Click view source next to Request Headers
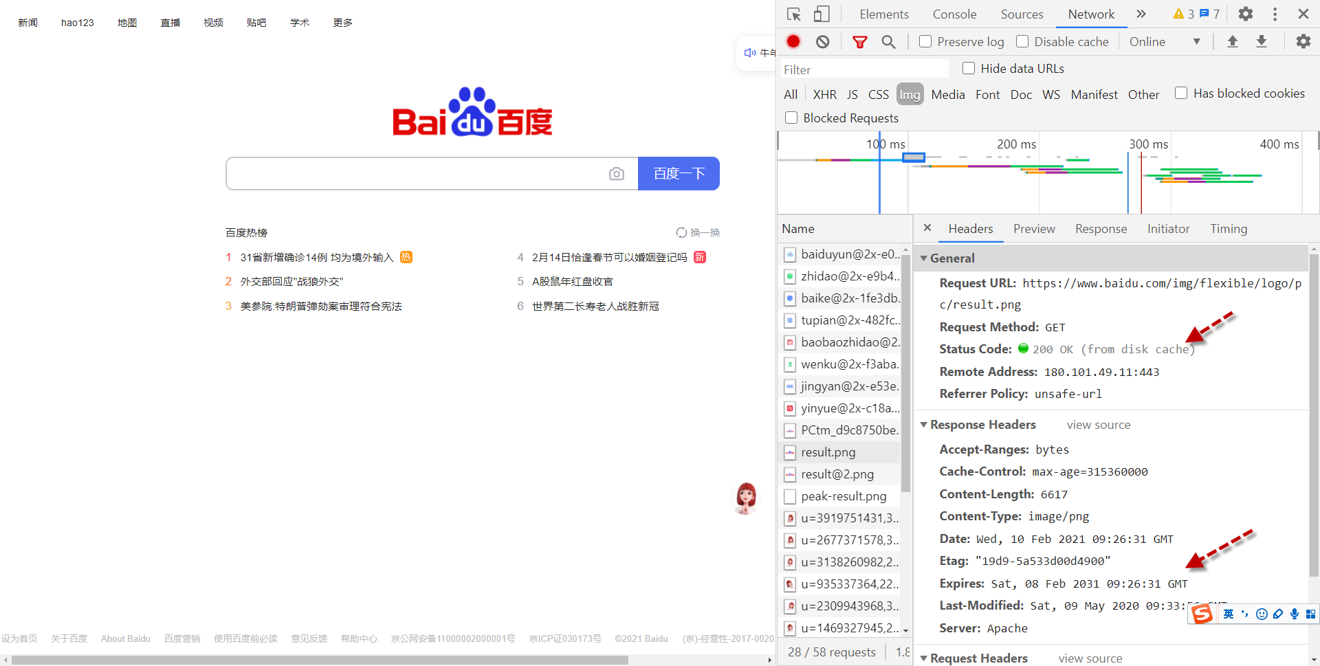This screenshot has width=1320, height=666. [1090, 658]
